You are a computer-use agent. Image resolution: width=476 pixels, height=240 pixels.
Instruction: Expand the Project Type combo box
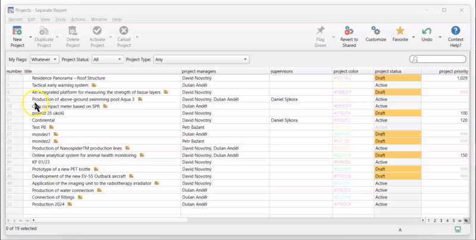201,59
